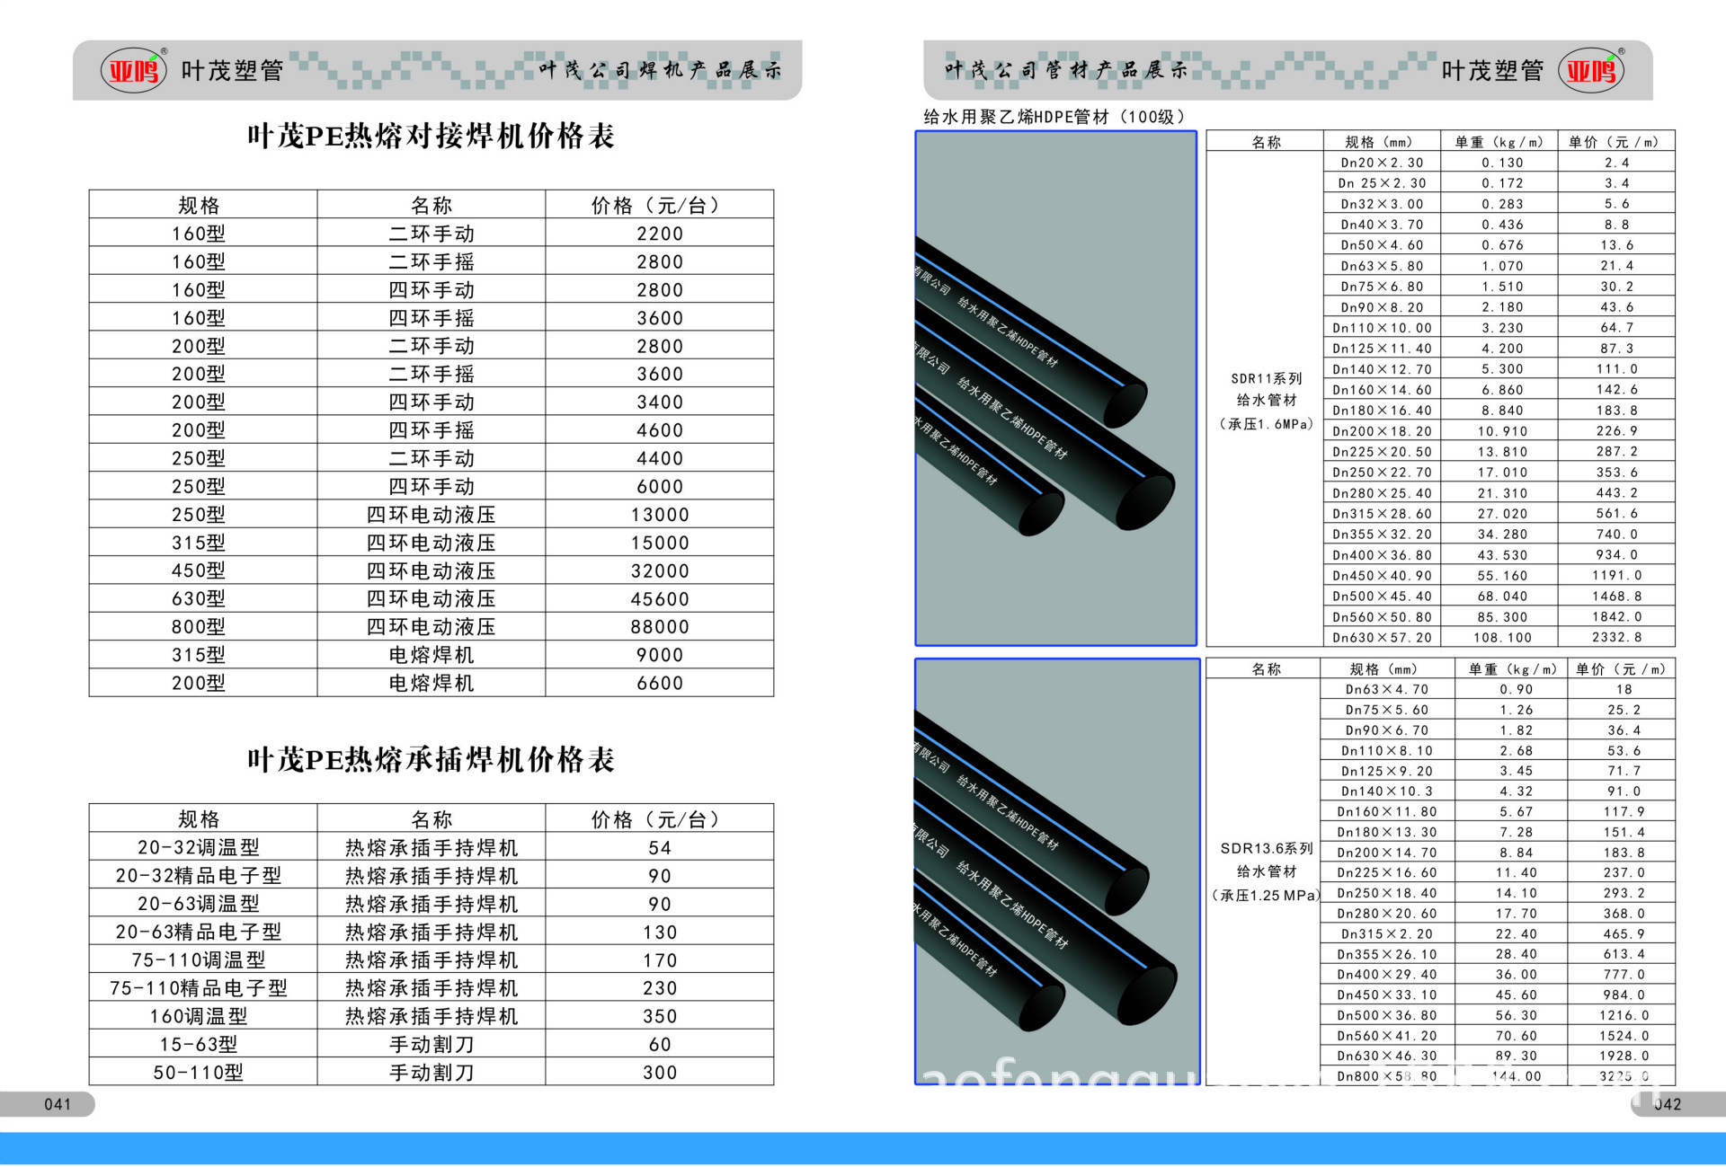Select the heading 叶茂PE热熔承插焊机价格表

(431, 760)
